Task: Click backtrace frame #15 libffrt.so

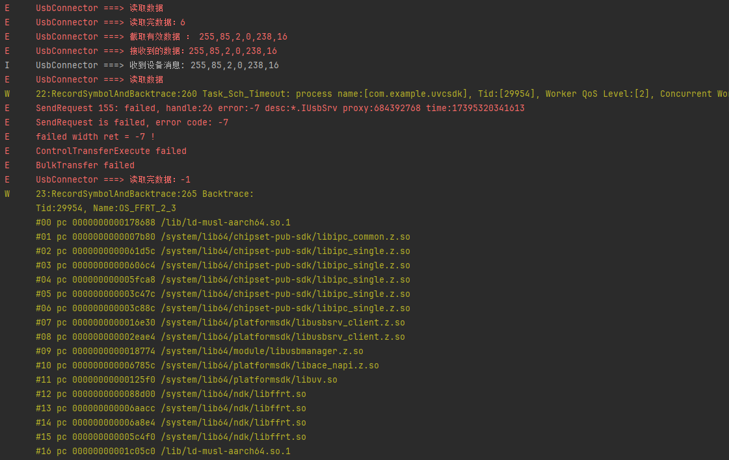Action: coord(170,437)
